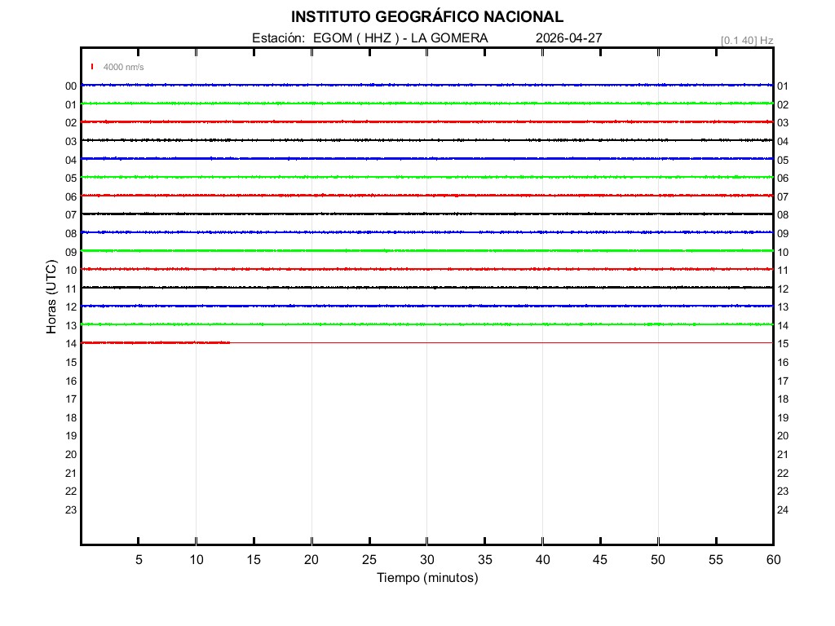The image size is (835, 626).
Task: Click the green trace at hour 13
Action: click(x=426, y=324)
